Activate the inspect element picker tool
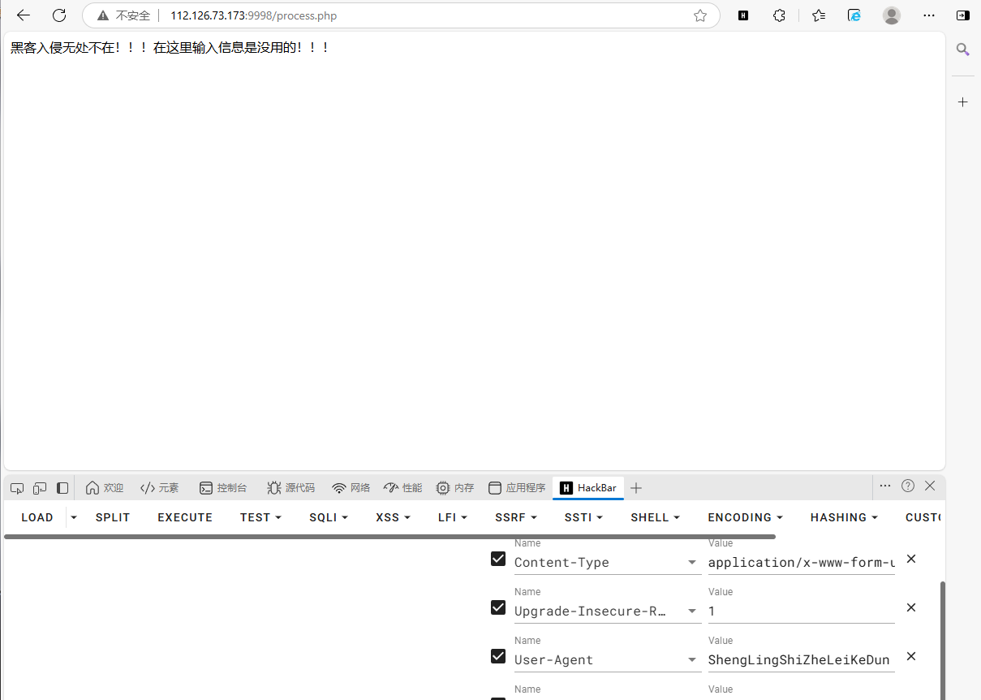Image resolution: width=981 pixels, height=700 pixels. coord(17,488)
